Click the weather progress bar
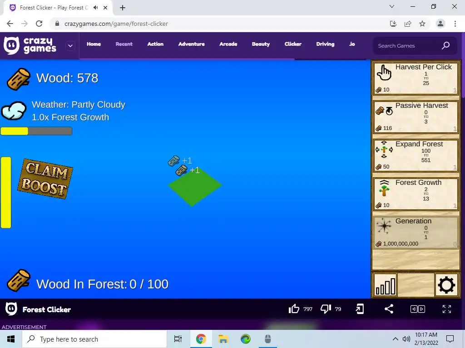 pos(36,131)
